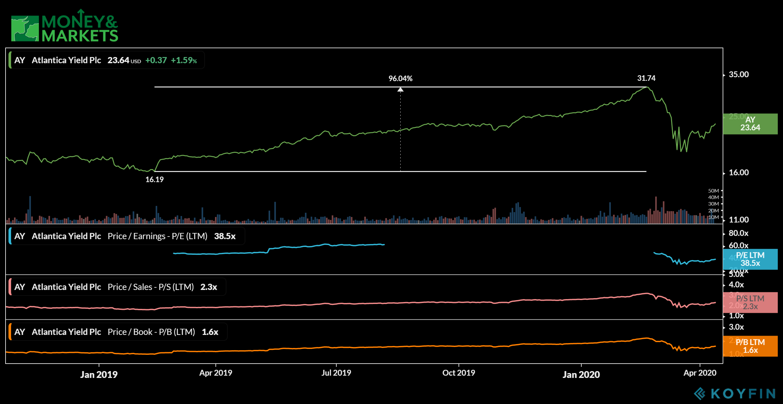
Task: Click the Apr 2020 axis label
Action: pyautogui.click(x=700, y=373)
